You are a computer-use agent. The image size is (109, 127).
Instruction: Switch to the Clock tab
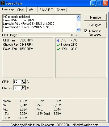coord(21,10)
